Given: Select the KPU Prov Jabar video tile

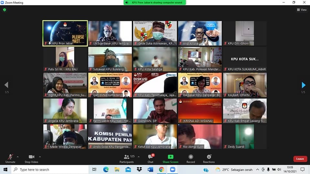Looking at the screenshot, I should 65,33.
